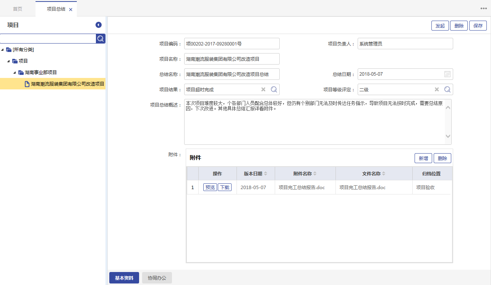Open lookup for 项目结果 field
The width and height of the screenshot is (491, 285).
274,89
